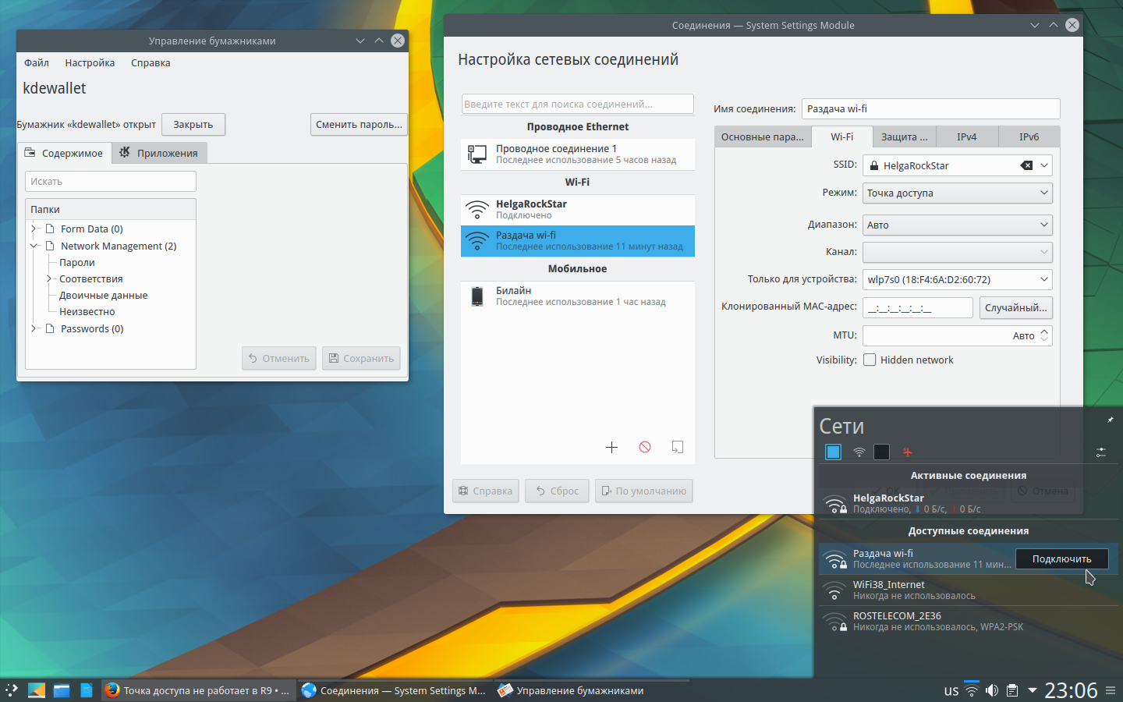Click the По умолчанию button

pyautogui.click(x=644, y=491)
